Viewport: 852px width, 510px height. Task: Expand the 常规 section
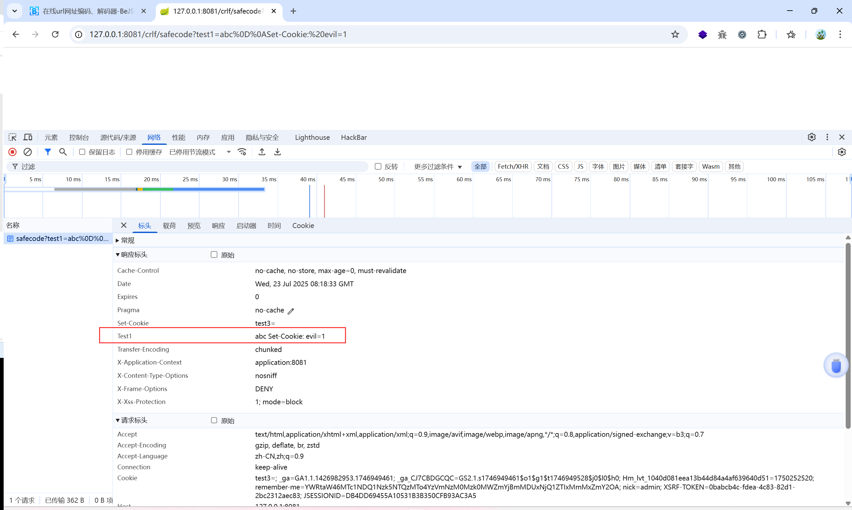[118, 240]
